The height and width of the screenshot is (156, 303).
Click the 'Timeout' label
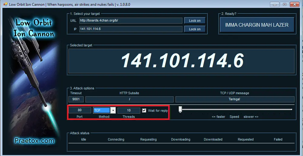pyautogui.click(x=76, y=93)
